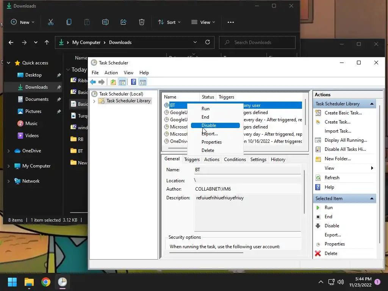This screenshot has height=291, width=388.
Task: Click the red Delete X icon
Action: (x=318, y=253)
